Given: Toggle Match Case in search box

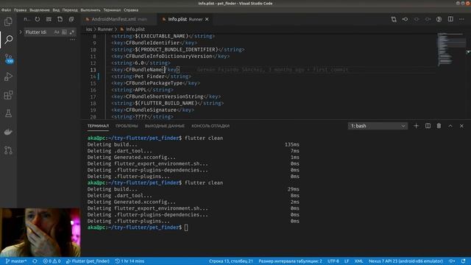Looking at the screenshot, I should (57, 32).
